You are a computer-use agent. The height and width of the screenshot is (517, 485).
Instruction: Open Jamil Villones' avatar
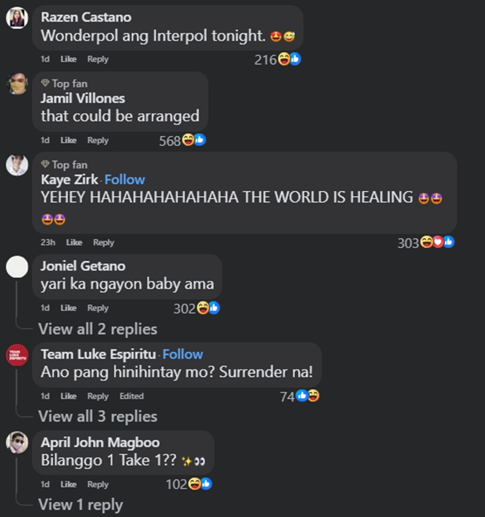(x=17, y=83)
